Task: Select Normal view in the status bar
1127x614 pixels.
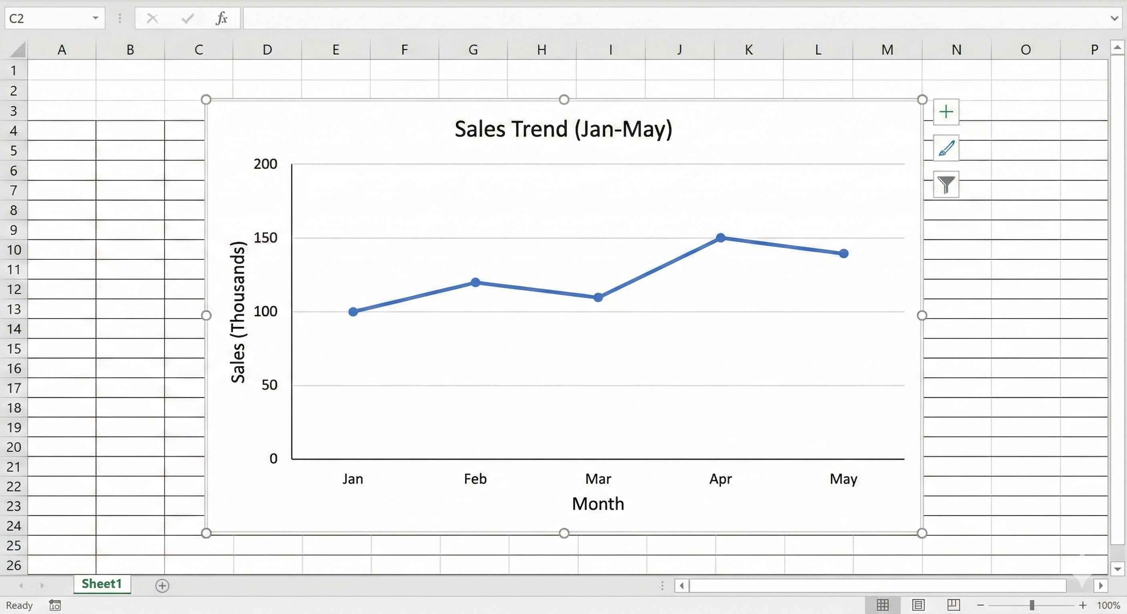Action: tap(883, 605)
